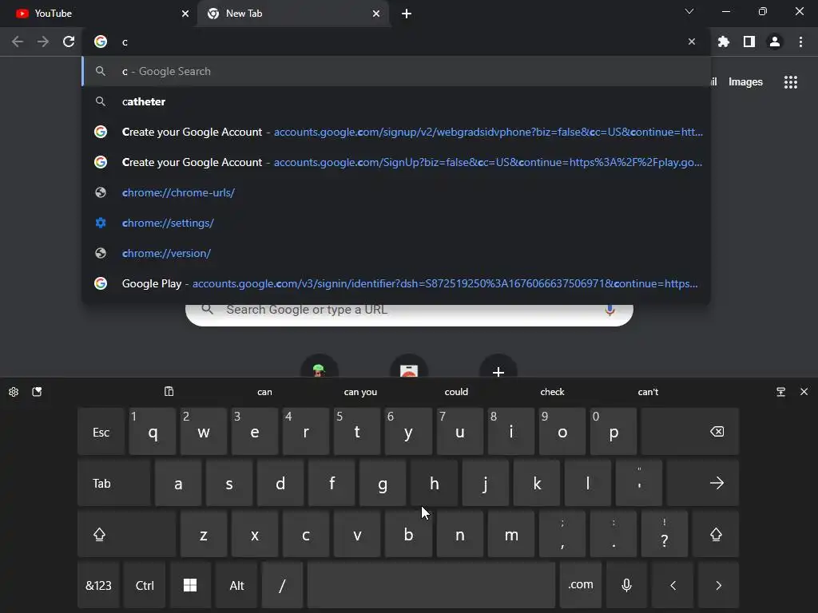818x613 pixels.
Task: Tap the question mark key
Action: 665,534
